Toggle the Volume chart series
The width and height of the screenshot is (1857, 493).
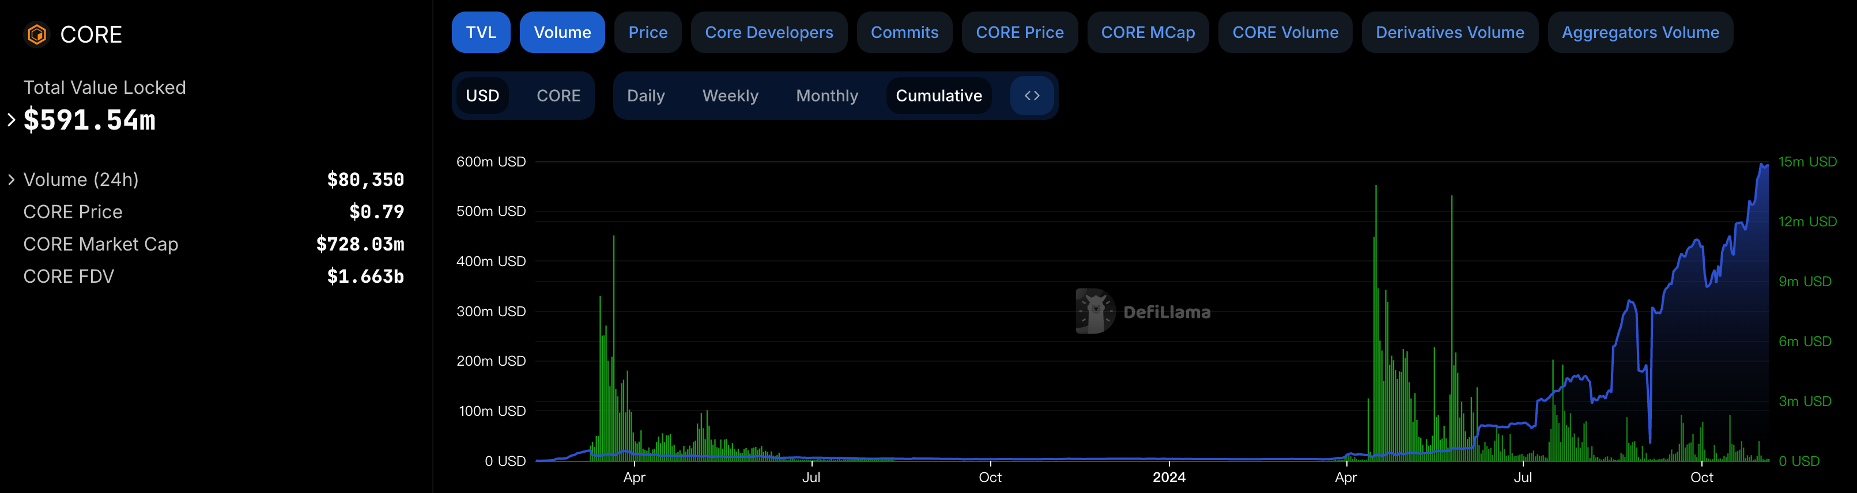click(561, 32)
